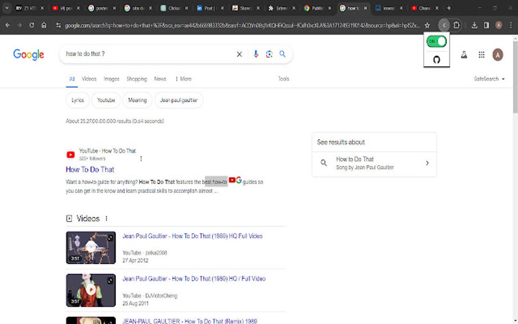Screen dimensions: 518x324
Task: Click Google G icon in result snippet
Action: coord(239,180)
